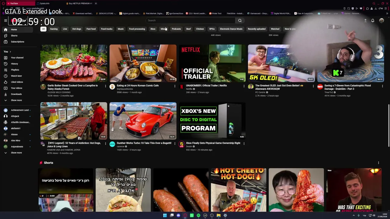Screen dimensions: 390x219
Task: Open the carwow channel link
Action: pos(121,147)
